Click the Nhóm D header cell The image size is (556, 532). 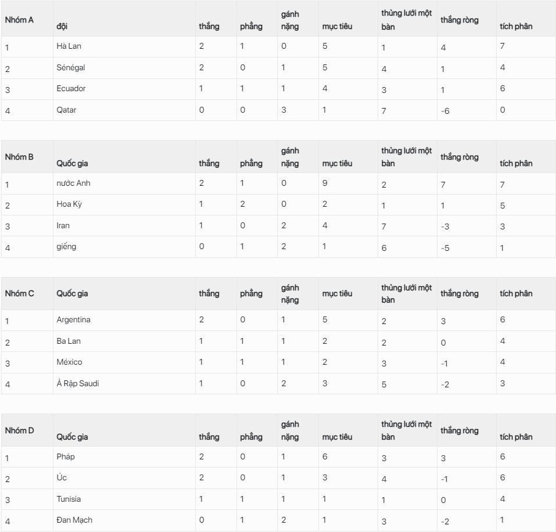coord(19,430)
